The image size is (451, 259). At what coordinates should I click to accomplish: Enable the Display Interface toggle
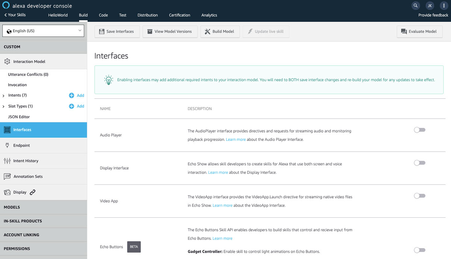pyautogui.click(x=419, y=163)
